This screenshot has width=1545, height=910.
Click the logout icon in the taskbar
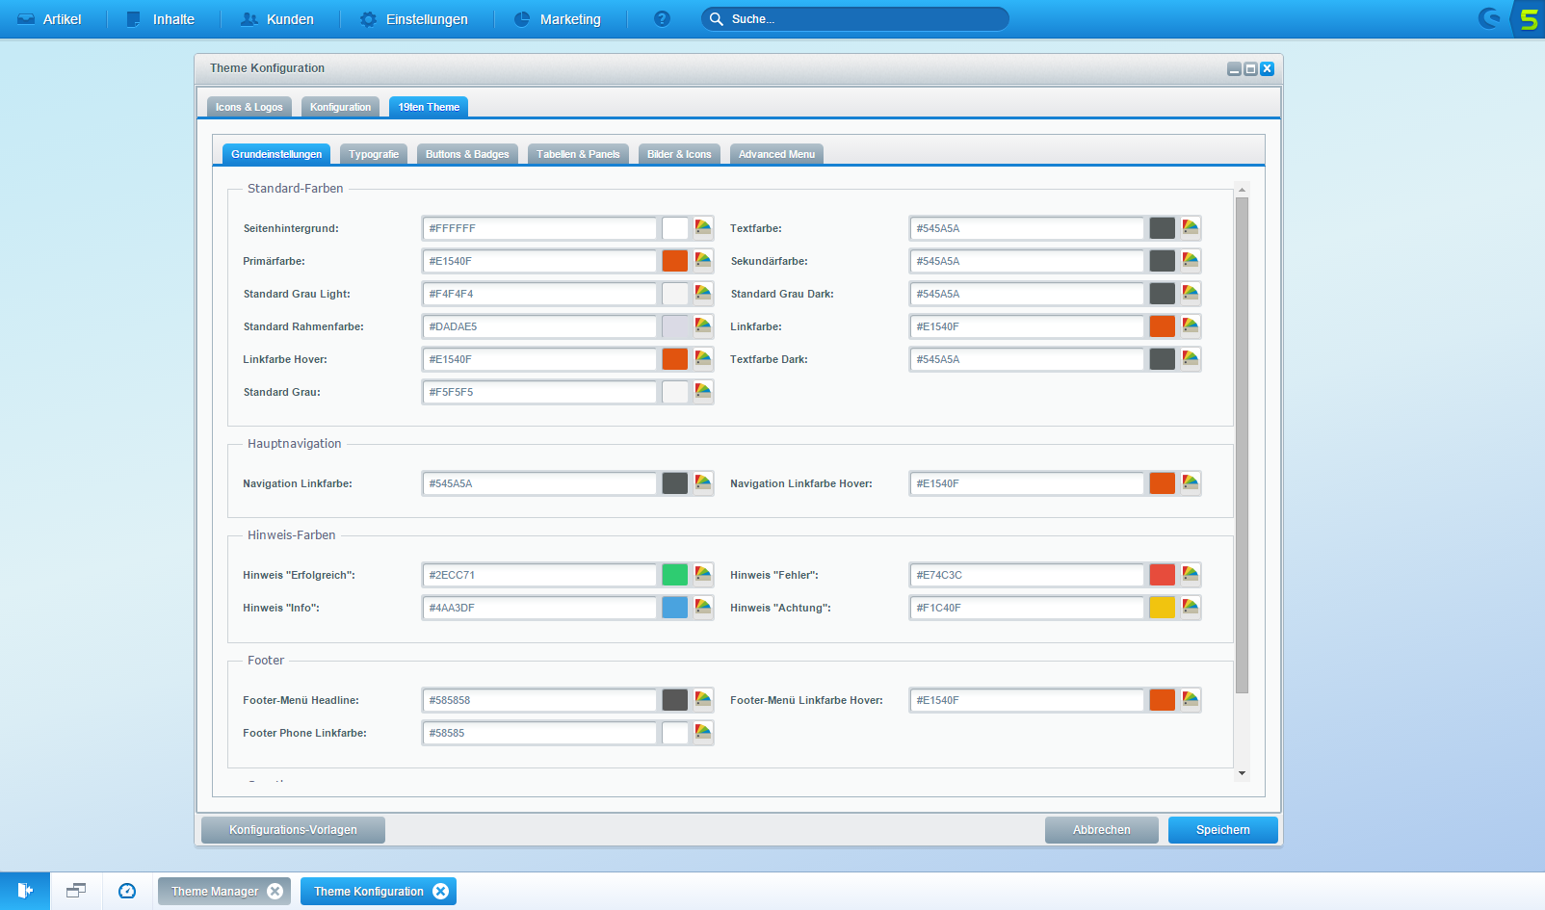pyautogui.click(x=25, y=891)
